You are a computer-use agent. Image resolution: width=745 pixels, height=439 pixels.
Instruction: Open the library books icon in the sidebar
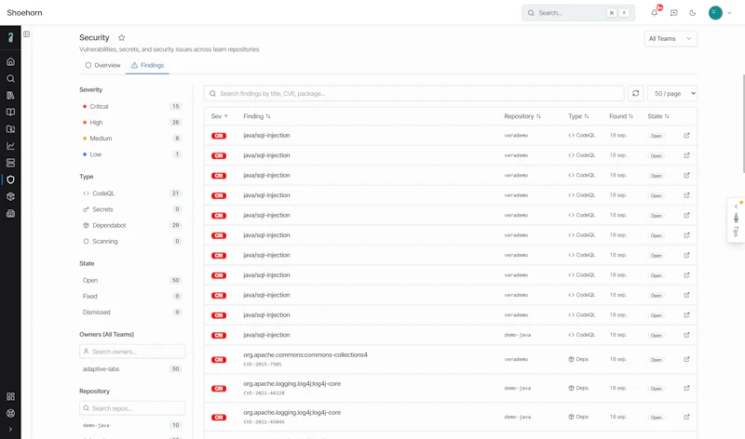tap(10, 96)
